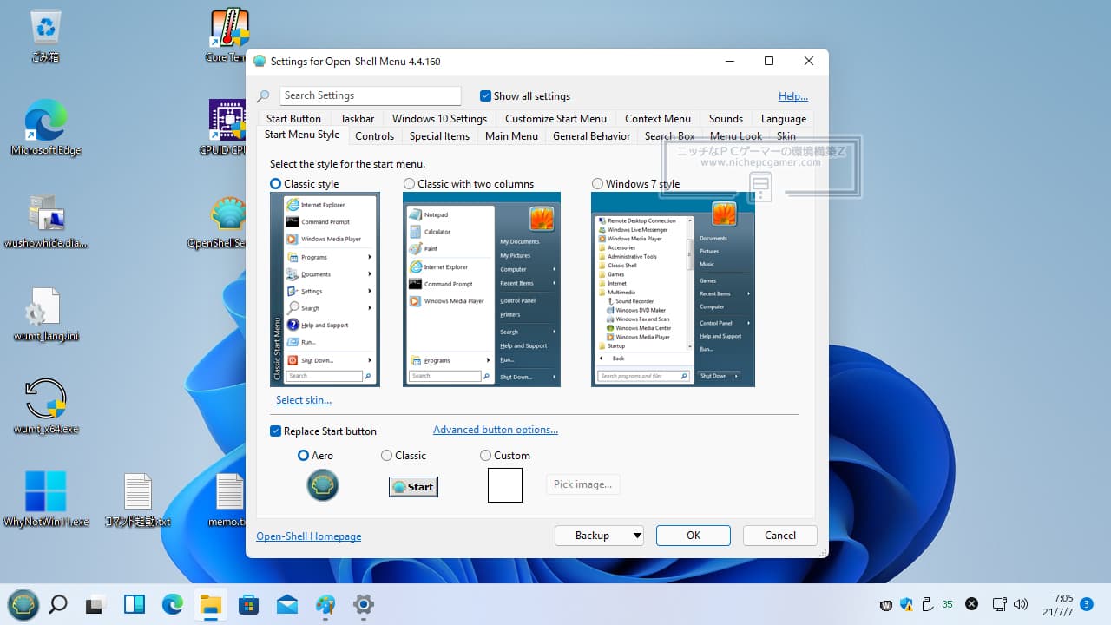Screen dimensions: 1111x625
Task: Switch to Special Items tab
Action: [x=439, y=136]
